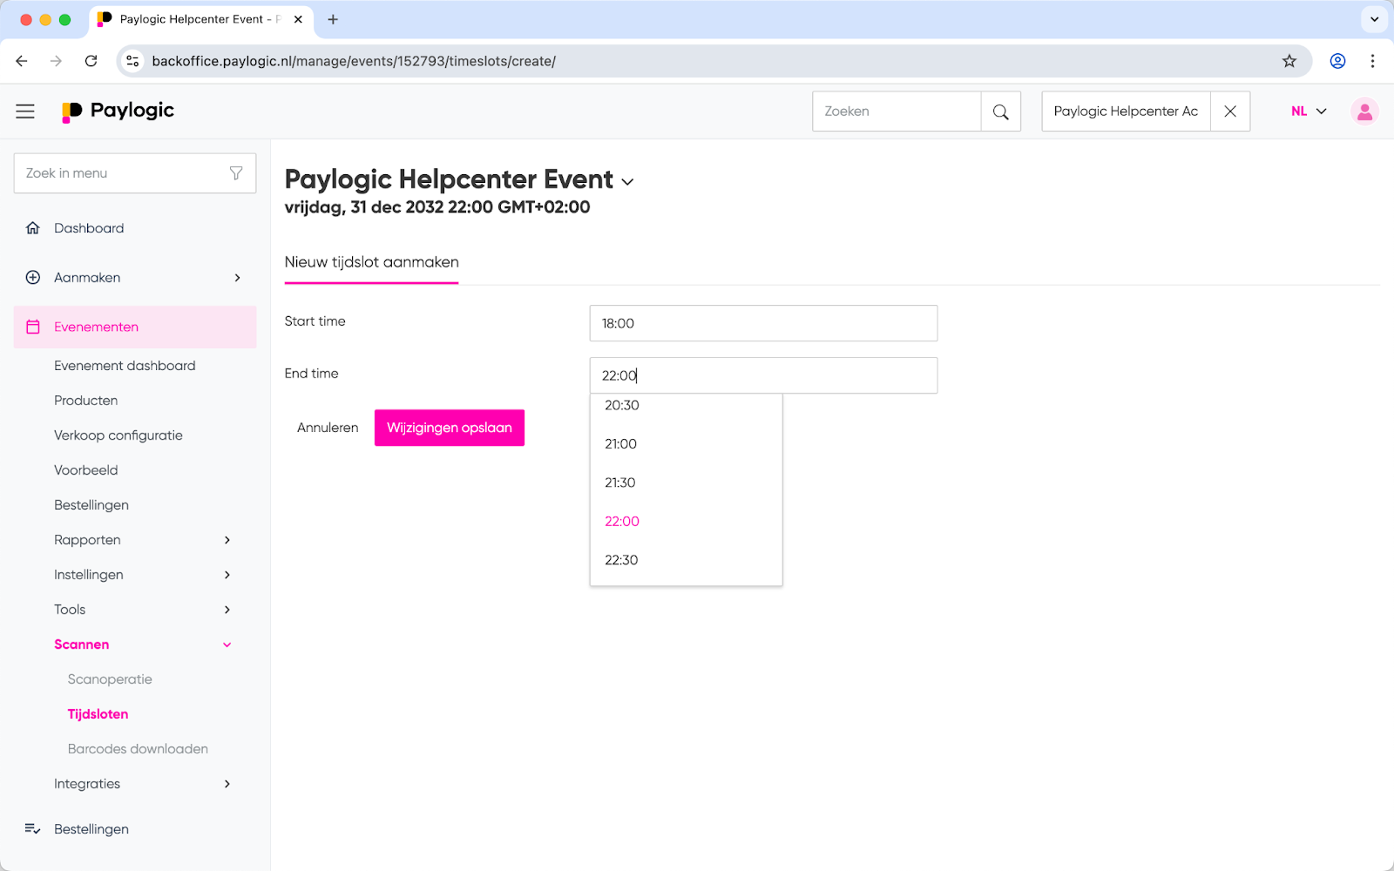Expand the Tools submenu
Screen dimensions: 1394x871
[x=227, y=610]
